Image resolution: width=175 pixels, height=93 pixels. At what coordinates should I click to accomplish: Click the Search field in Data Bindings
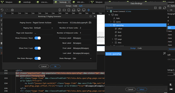tap(127, 8)
